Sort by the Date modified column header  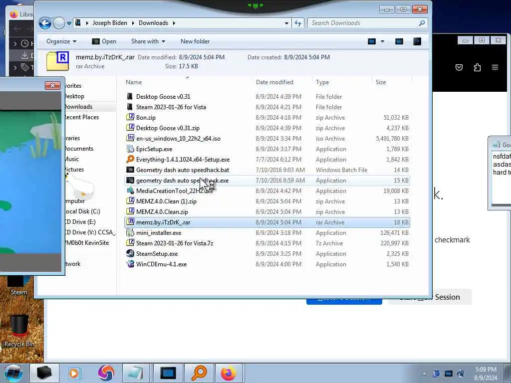(x=275, y=82)
